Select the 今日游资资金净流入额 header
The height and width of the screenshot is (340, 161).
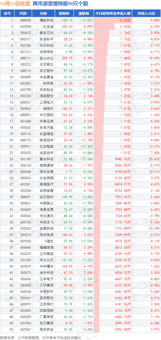113,14
